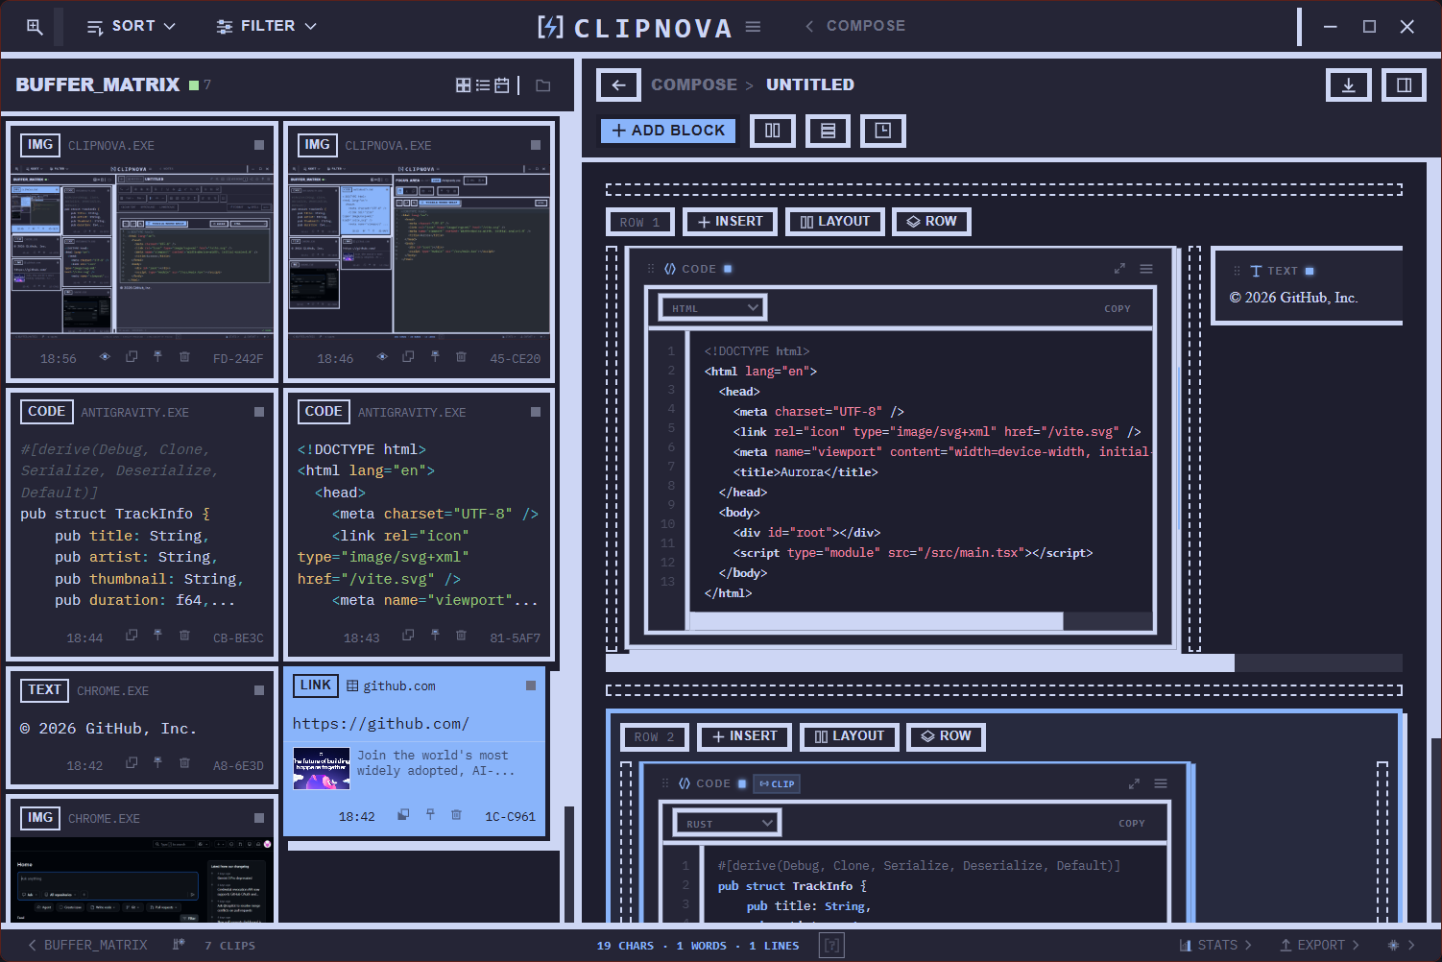Toggle select square on Chrome image clip
This screenshot has height=962, width=1442.
(259, 818)
